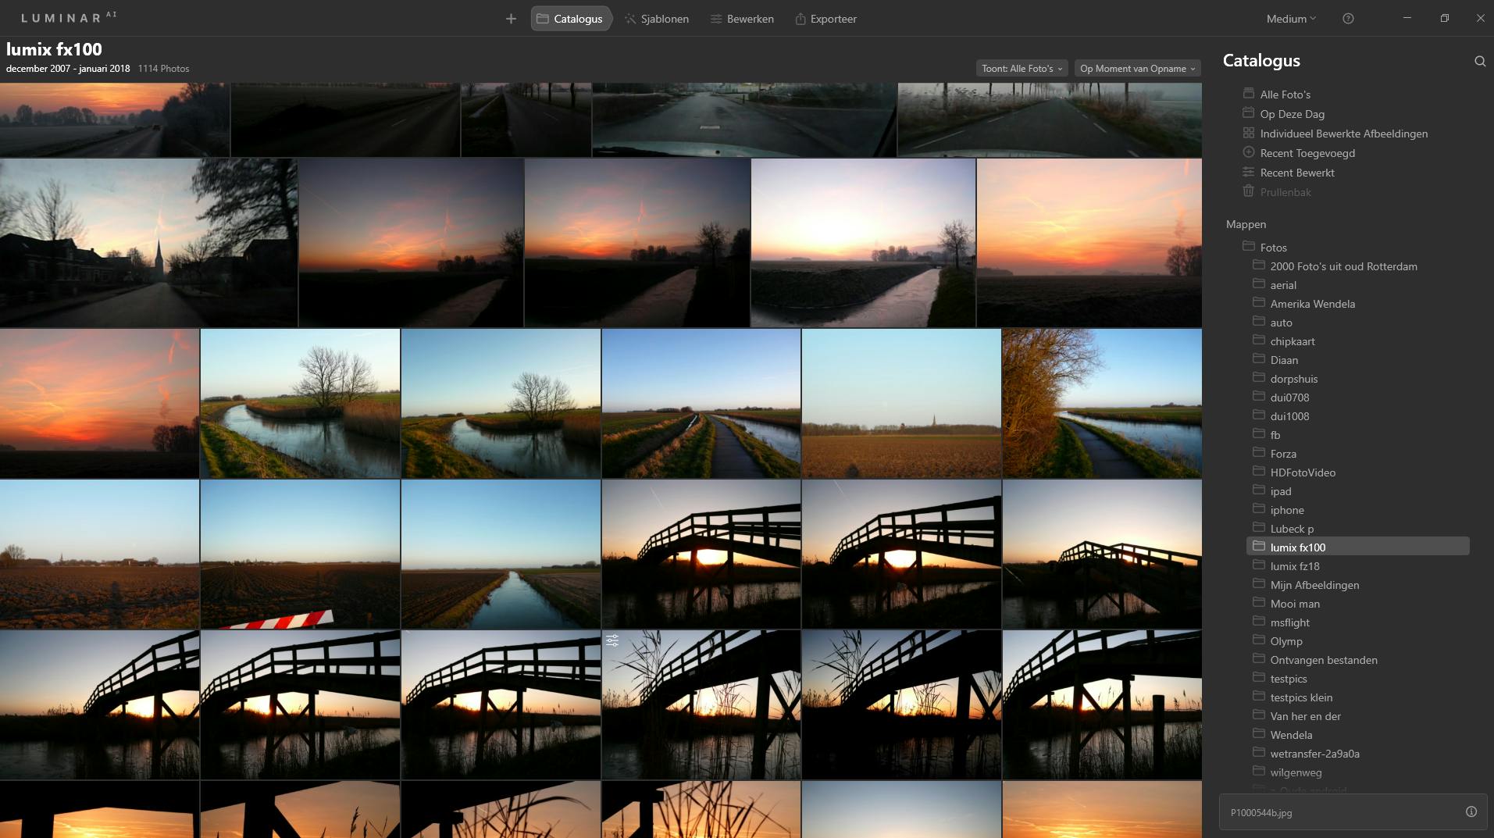This screenshot has width=1494, height=838.
Task: Click the folder icon next to chipkaart
Action: click(1259, 341)
